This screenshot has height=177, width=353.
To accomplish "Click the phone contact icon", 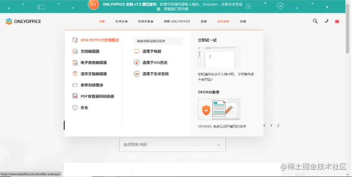I will pos(326,21).
